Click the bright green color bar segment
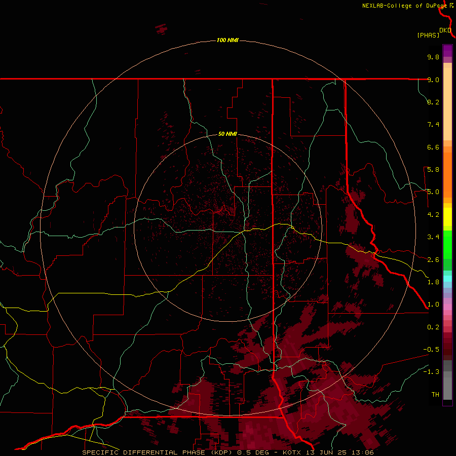This screenshot has height=456, width=456. coord(447,244)
